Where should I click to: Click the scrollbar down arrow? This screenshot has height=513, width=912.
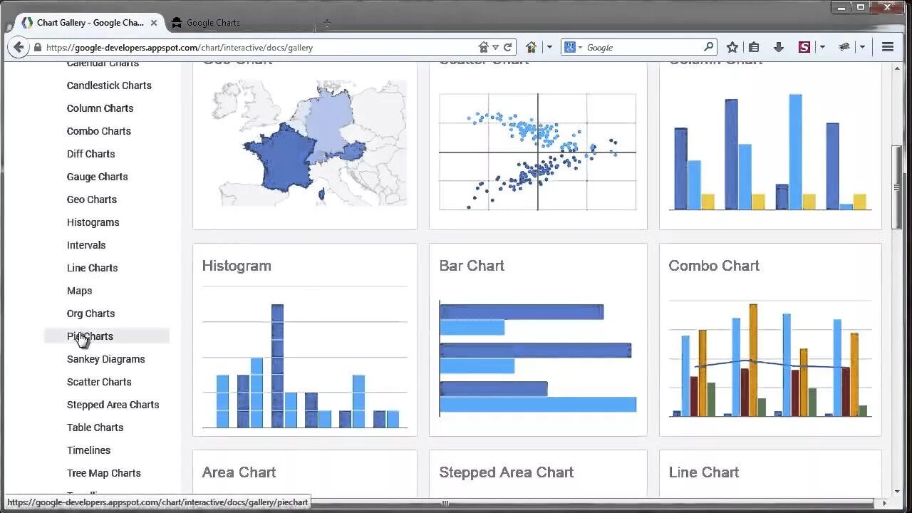coord(897,491)
